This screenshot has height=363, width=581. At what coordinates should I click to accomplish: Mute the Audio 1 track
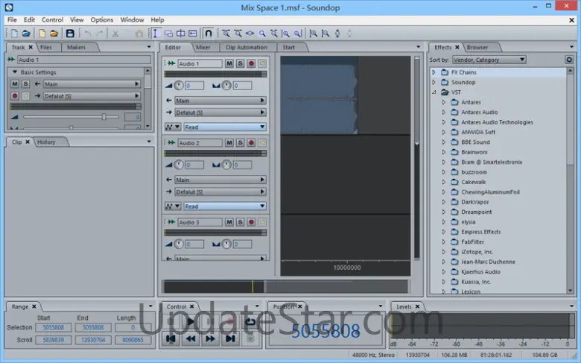(x=229, y=64)
